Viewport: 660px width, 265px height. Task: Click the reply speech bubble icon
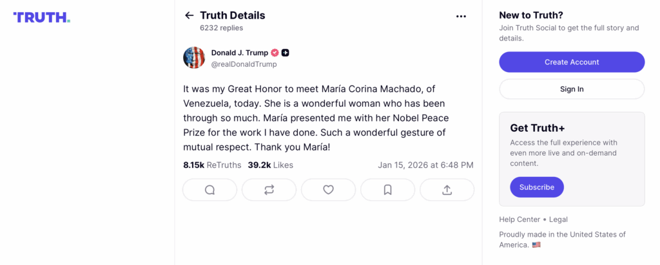[x=209, y=190]
